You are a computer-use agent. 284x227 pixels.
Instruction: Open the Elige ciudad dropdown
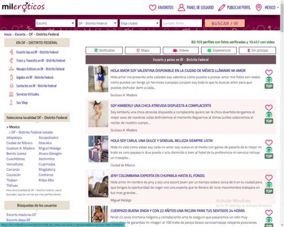coord(140,23)
